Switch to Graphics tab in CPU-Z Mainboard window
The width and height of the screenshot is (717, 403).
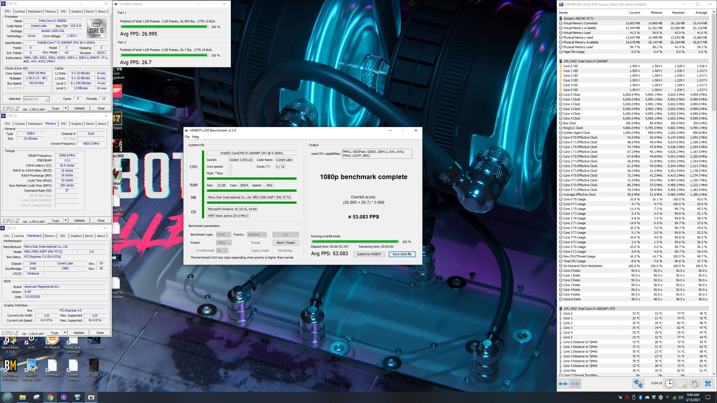pos(76,236)
